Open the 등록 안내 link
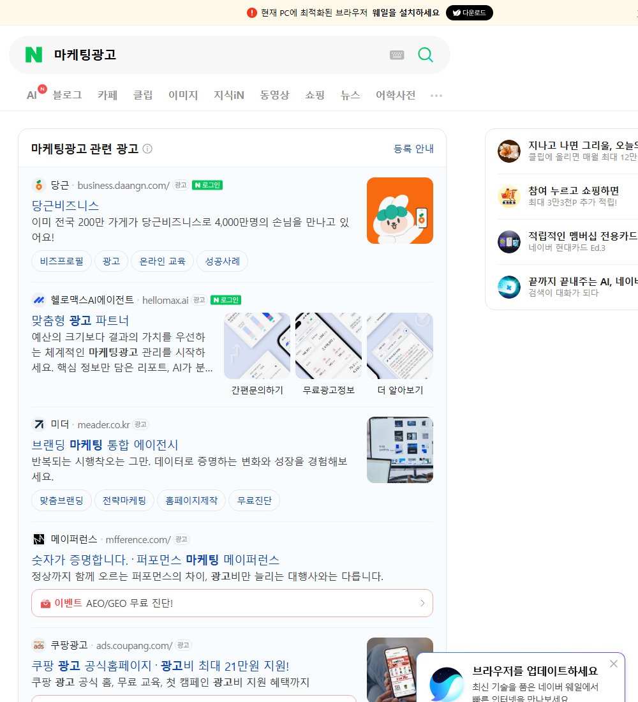638x702 pixels. click(x=413, y=149)
